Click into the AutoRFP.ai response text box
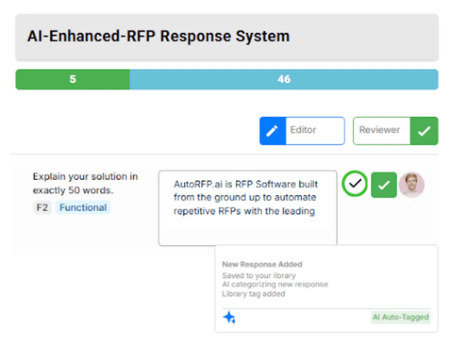 coord(248,208)
